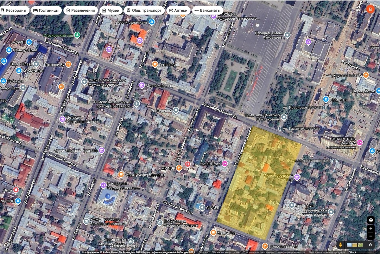Open the Хац Хаус на Рабочей pin
This screenshot has width=380, height=254.
tap(366, 75)
